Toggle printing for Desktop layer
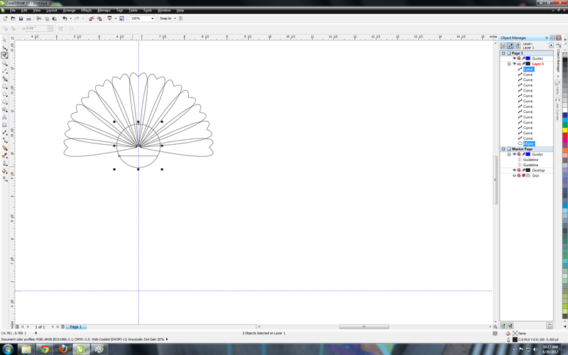568x355 pixels. point(519,170)
